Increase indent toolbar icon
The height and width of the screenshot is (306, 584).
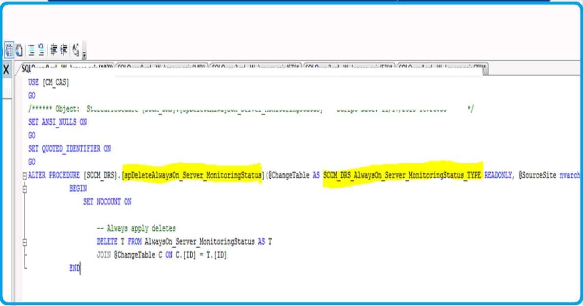[64, 49]
